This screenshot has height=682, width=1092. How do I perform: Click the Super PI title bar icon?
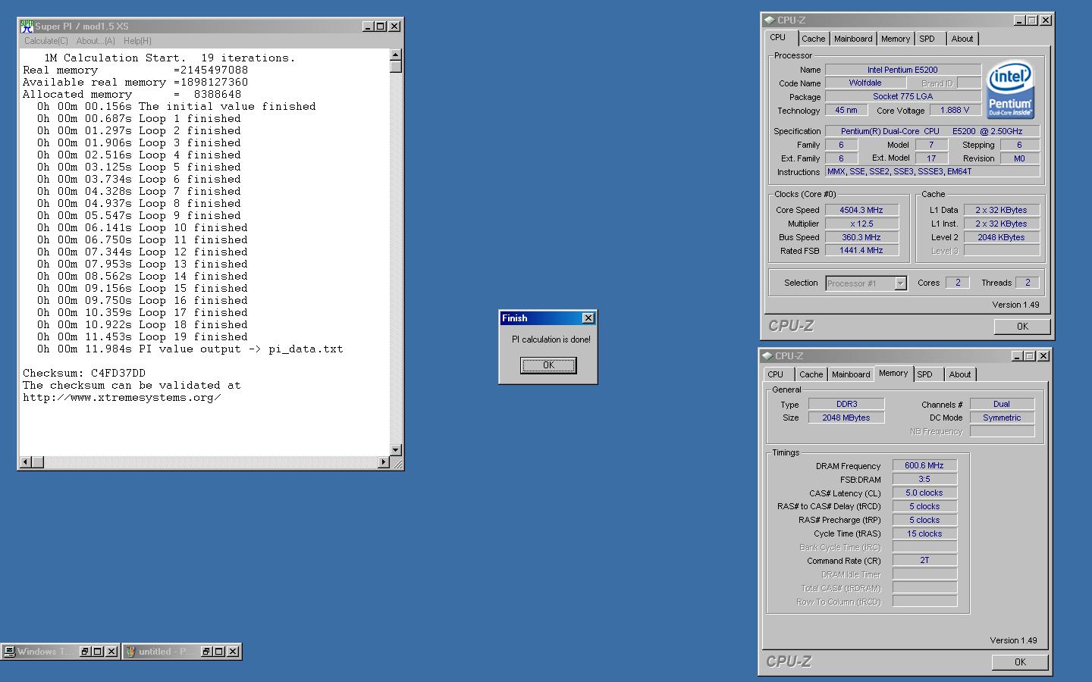point(27,26)
